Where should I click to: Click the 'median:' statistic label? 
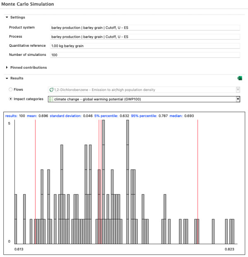pyautogui.click(x=176, y=116)
